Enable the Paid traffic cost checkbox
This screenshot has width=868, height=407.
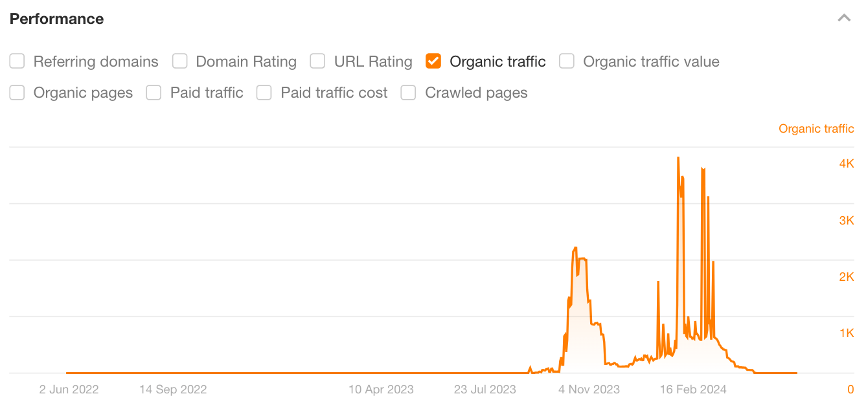pyautogui.click(x=264, y=93)
